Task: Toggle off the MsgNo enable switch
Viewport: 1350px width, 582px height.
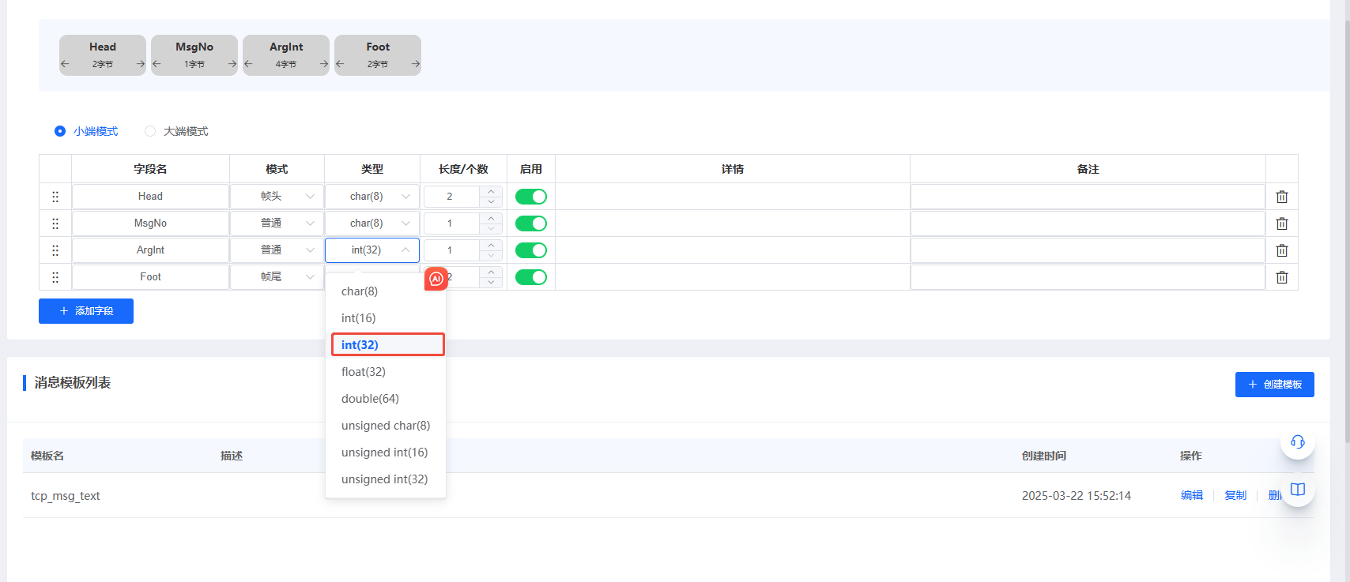Action: (x=530, y=223)
